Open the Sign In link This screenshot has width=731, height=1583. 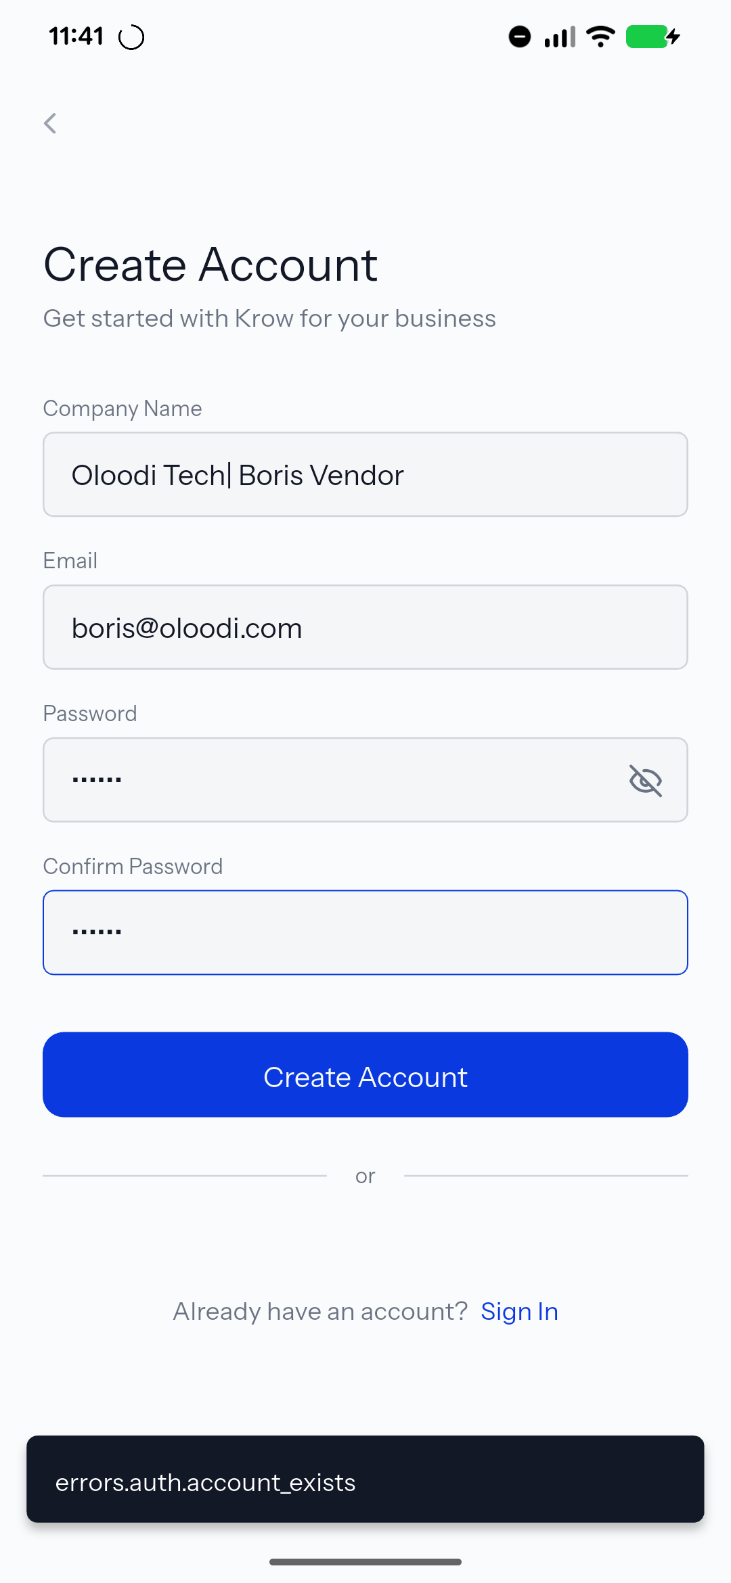point(519,1311)
